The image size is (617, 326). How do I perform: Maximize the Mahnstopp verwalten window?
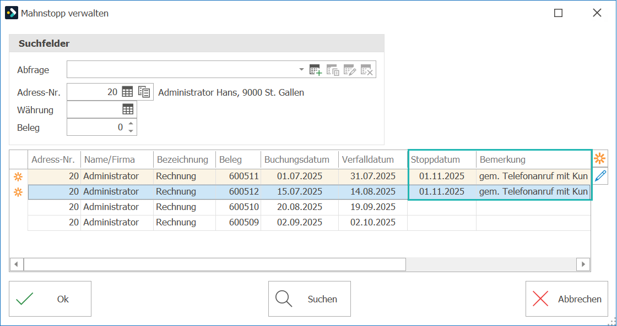pos(558,13)
